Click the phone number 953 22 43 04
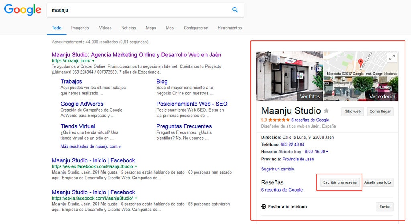The width and height of the screenshot is (411, 224). [x=293, y=144]
